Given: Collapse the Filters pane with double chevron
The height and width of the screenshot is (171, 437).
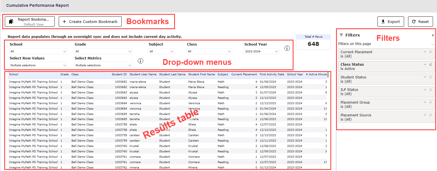Looking at the screenshot, I should click(x=433, y=35).
